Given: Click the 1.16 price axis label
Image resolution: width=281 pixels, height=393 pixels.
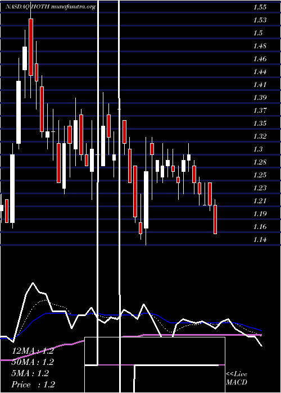Looking at the screenshot, I should pos(260,227).
